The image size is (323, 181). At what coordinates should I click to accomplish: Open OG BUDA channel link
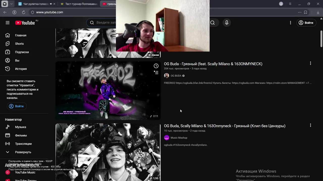coord(176,76)
